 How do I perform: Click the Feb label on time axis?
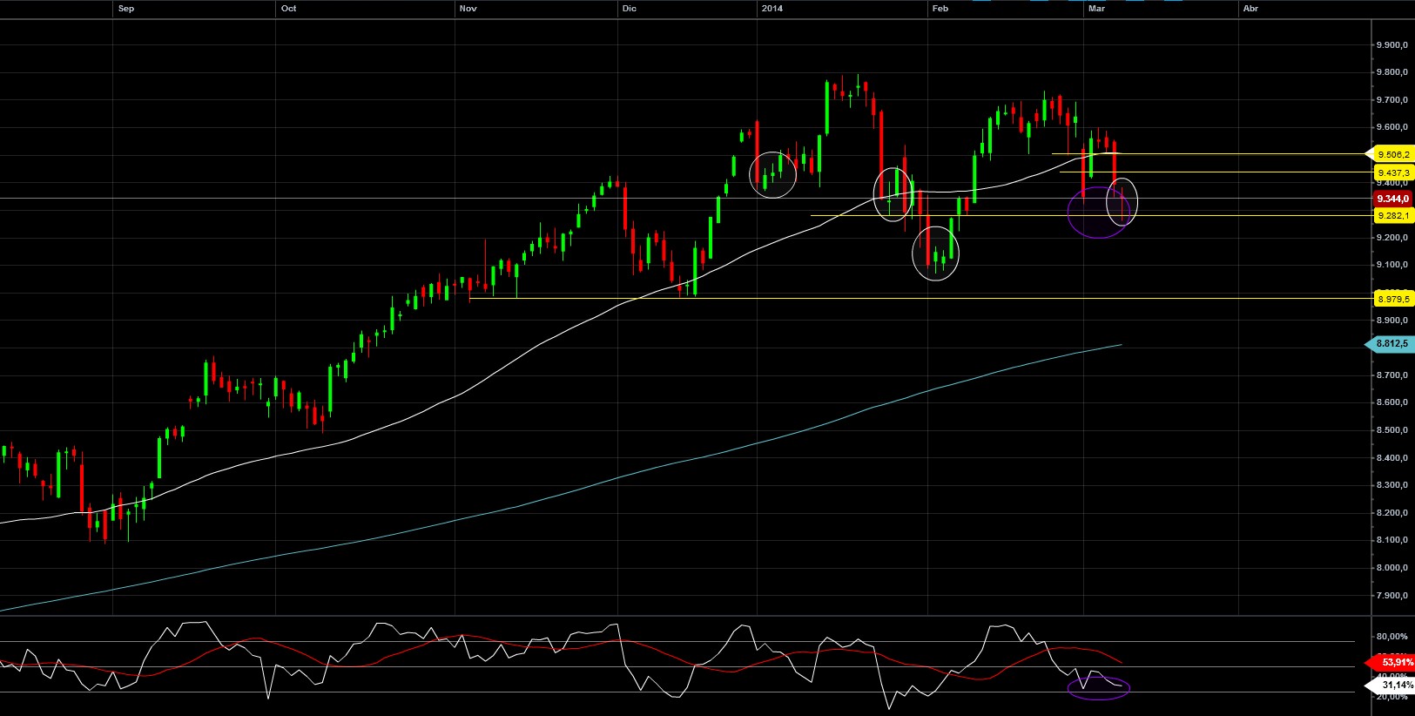point(940,9)
